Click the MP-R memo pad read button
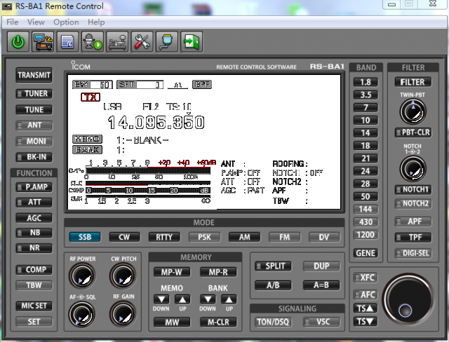 (218, 272)
